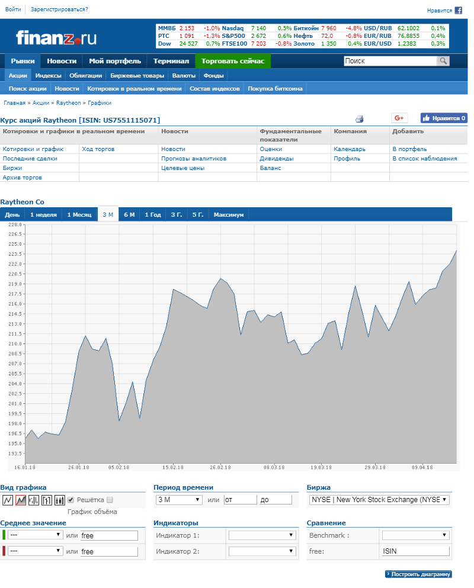Viewport: 474px width, 588px height.
Task: Open the NYSE exchange dropdown
Action: 379,500
